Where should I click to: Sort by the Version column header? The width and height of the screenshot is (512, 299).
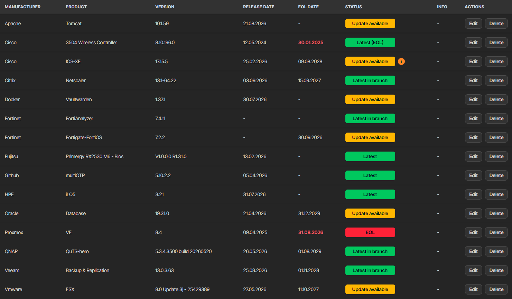(x=165, y=7)
